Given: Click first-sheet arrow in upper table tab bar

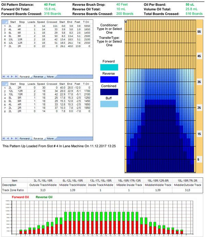Looking at the screenshot, I should click(x=4, y=77).
